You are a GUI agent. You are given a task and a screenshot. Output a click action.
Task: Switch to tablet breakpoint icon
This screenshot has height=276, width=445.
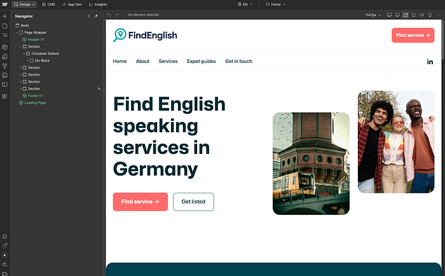click(414, 15)
